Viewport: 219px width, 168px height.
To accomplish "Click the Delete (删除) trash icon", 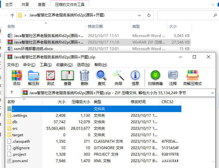I will pyautogui.click(x=84, y=75).
